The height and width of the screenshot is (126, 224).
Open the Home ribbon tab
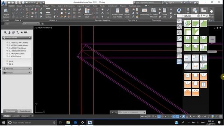pos(11,6)
